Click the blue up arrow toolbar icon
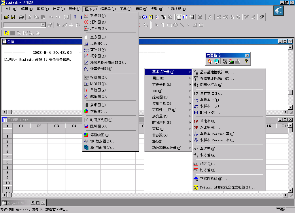 click(75, 17)
